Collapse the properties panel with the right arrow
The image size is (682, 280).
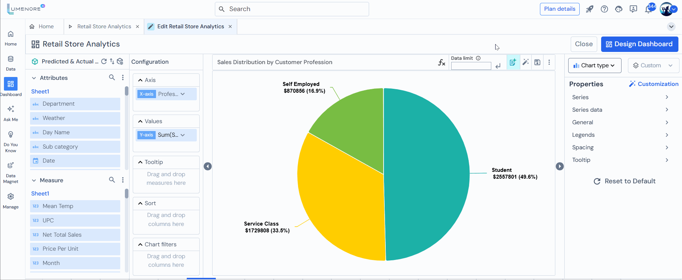click(x=560, y=166)
